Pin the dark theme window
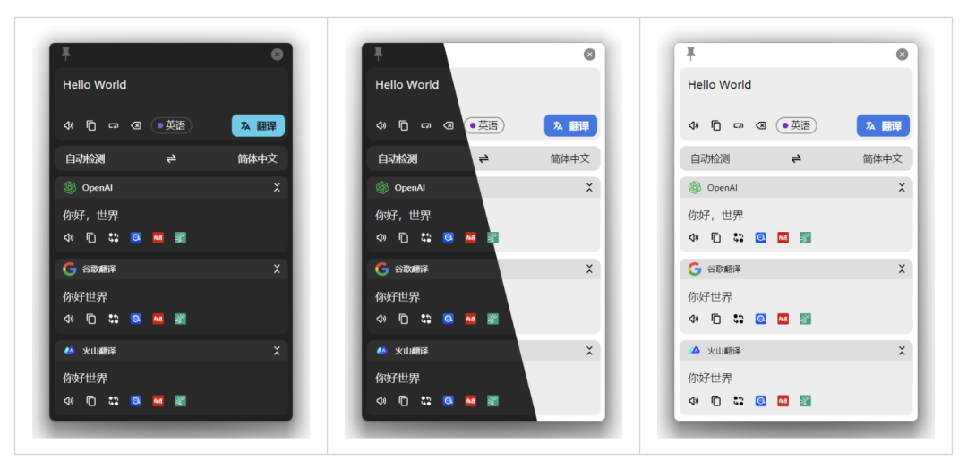 pos(65,54)
